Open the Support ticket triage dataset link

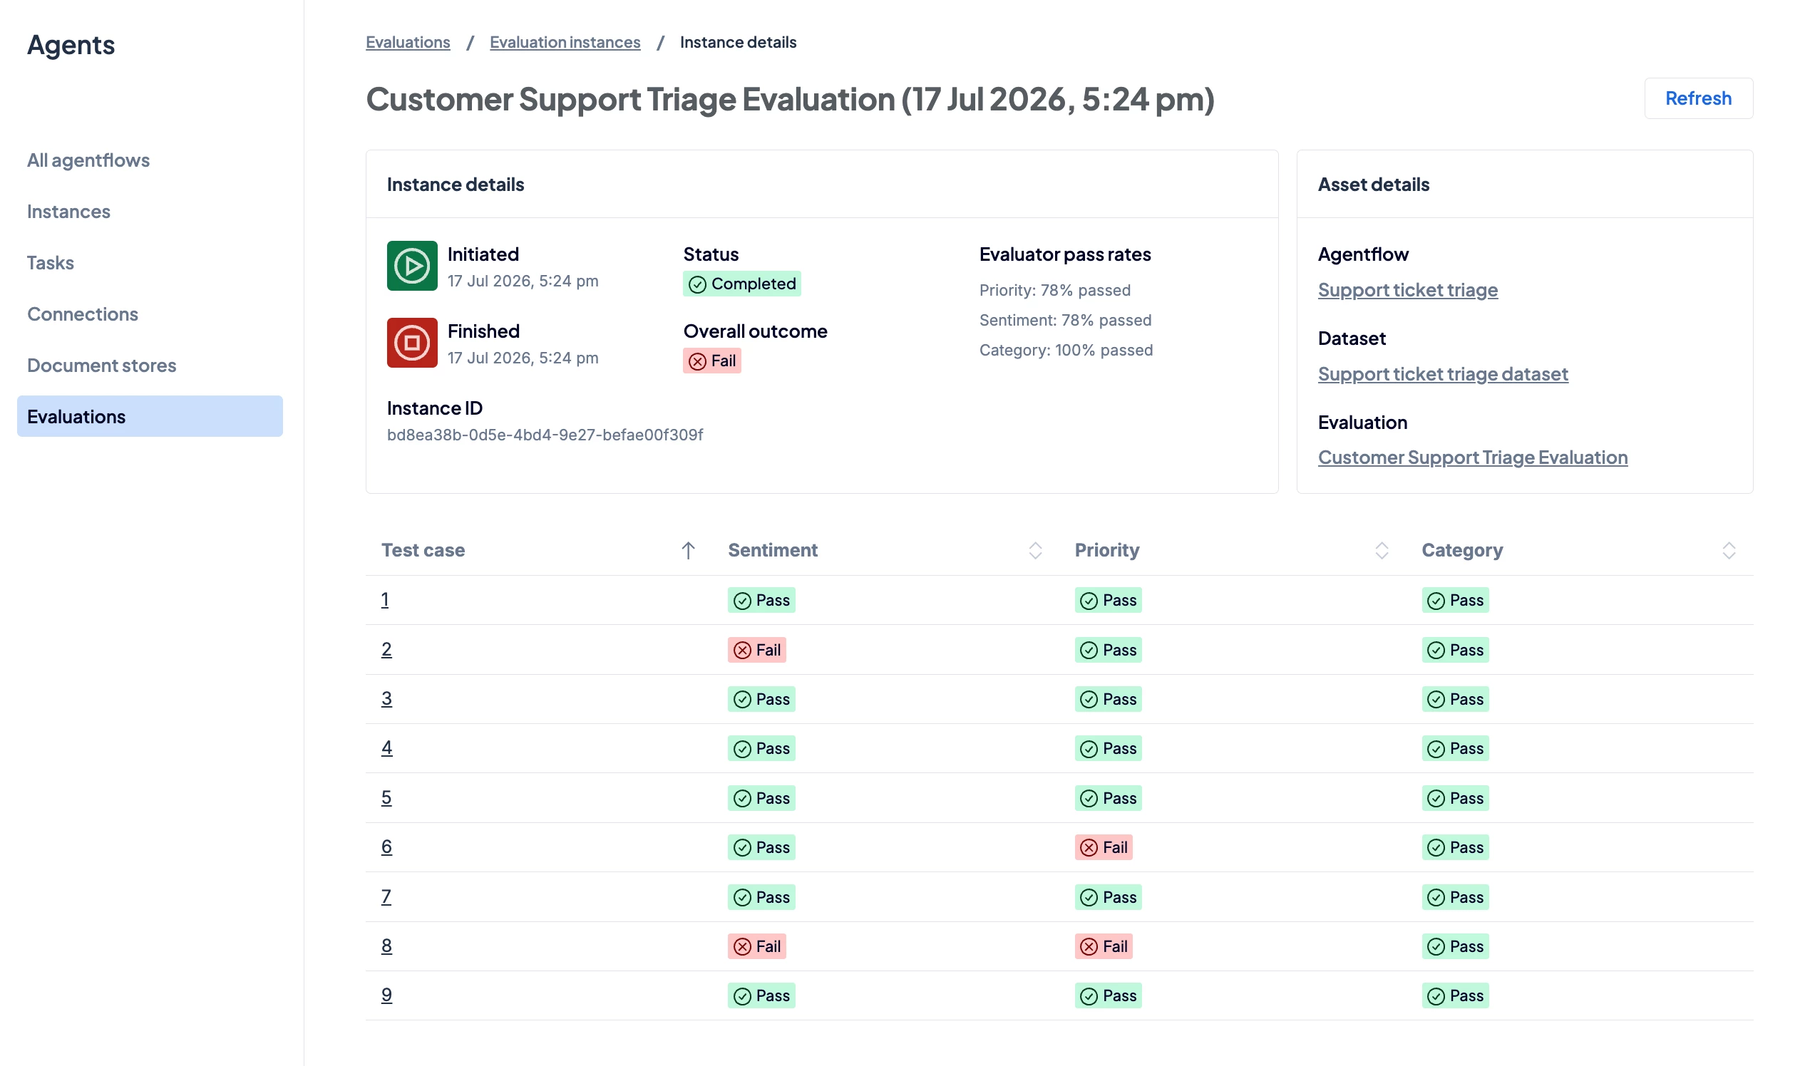click(1443, 373)
